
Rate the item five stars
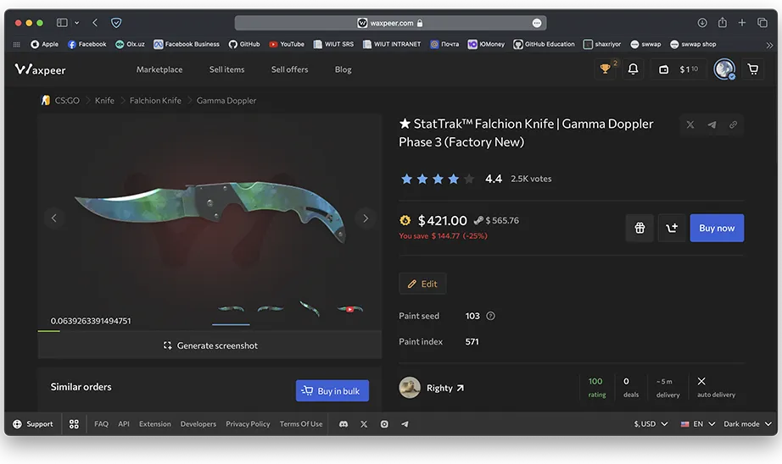(x=469, y=179)
